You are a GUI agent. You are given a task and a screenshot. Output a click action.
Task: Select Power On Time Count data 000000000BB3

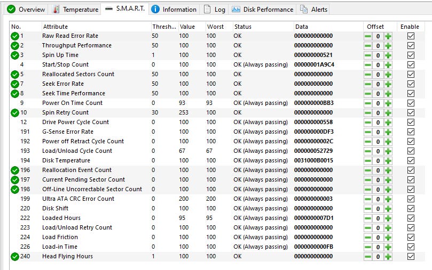314,103
